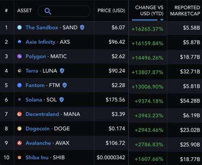Click the Shiba Inu coin icon
202x165 pixels.
pos(20,157)
